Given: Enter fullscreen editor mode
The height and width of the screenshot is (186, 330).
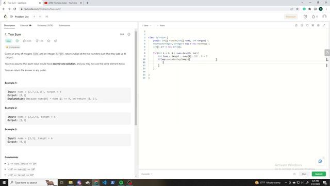Looking at the screenshot, I should point(324,25).
